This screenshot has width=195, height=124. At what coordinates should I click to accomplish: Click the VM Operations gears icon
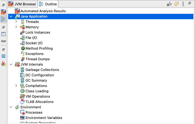22,96
